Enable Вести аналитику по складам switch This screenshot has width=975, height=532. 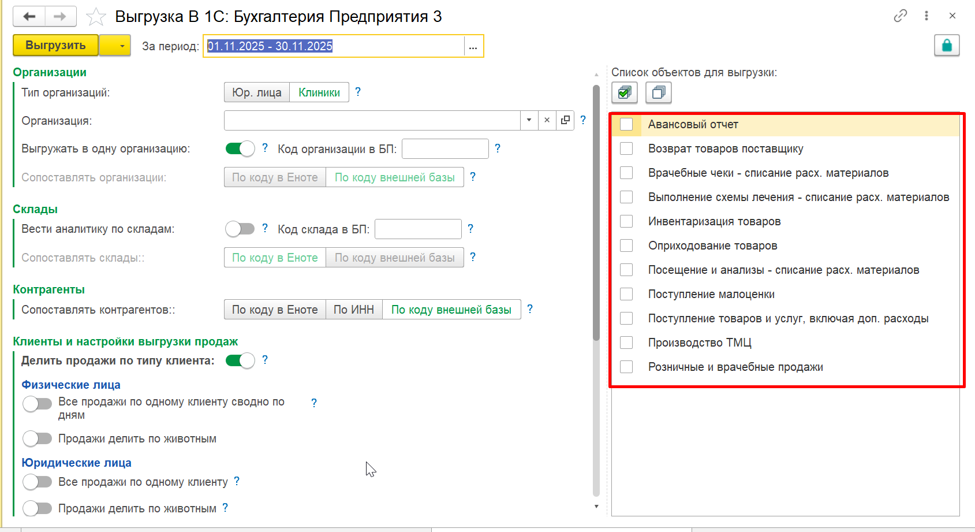tap(240, 229)
